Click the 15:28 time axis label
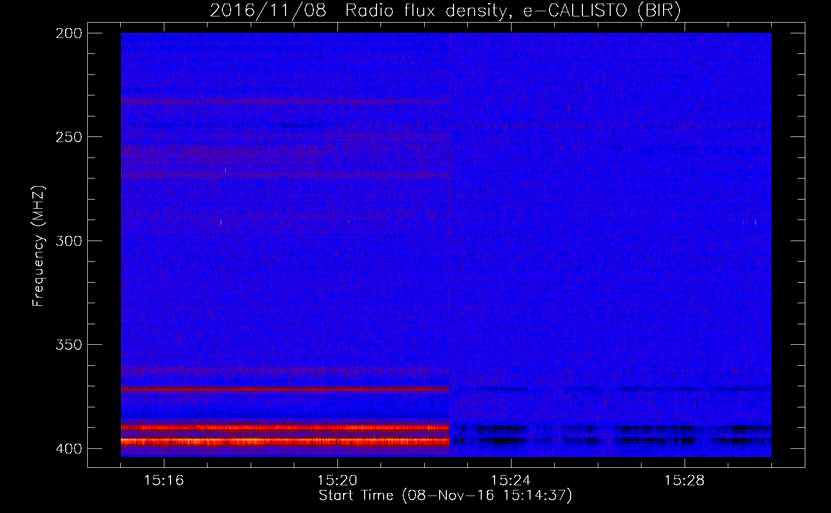This screenshot has width=831, height=513. [685, 481]
